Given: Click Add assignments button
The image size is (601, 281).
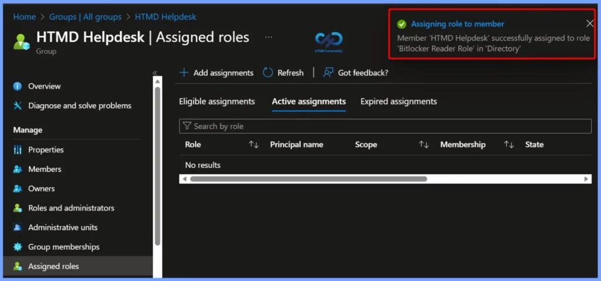Looking at the screenshot, I should pyautogui.click(x=216, y=73).
